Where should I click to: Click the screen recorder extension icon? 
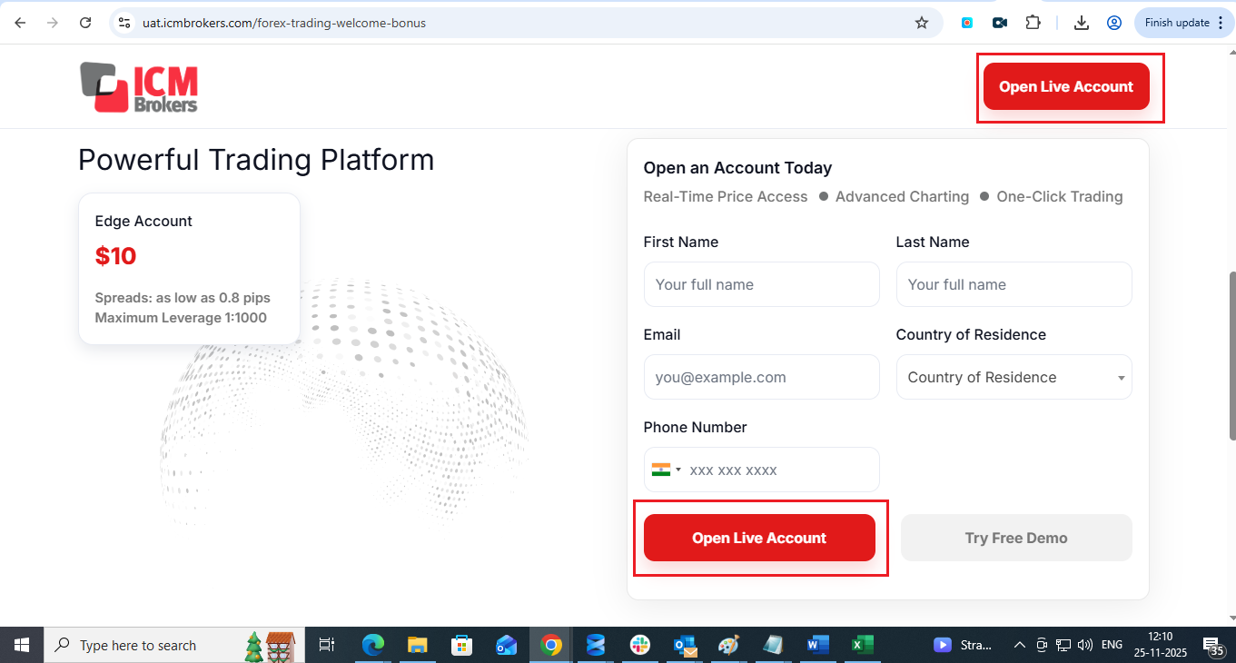1000,23
